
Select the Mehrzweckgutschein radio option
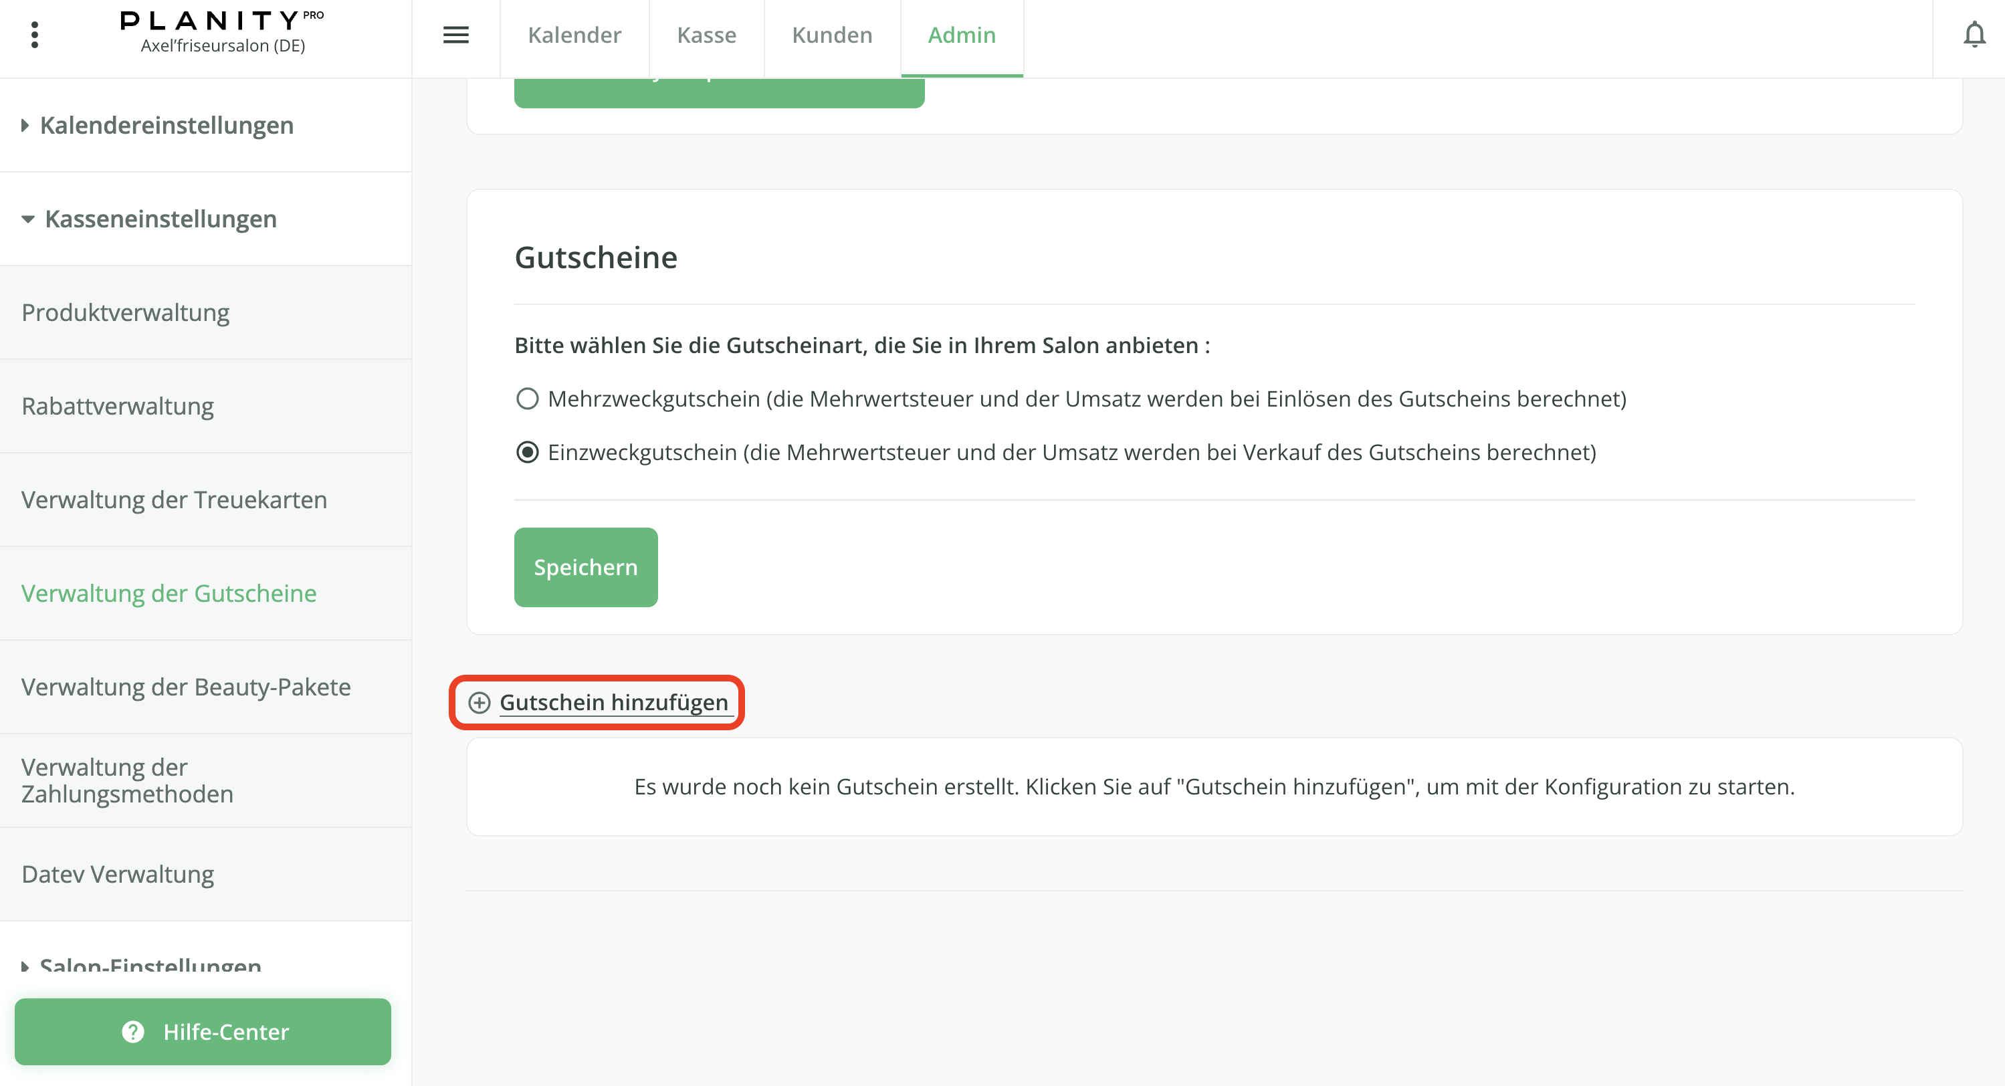click(x=527, y=399)
